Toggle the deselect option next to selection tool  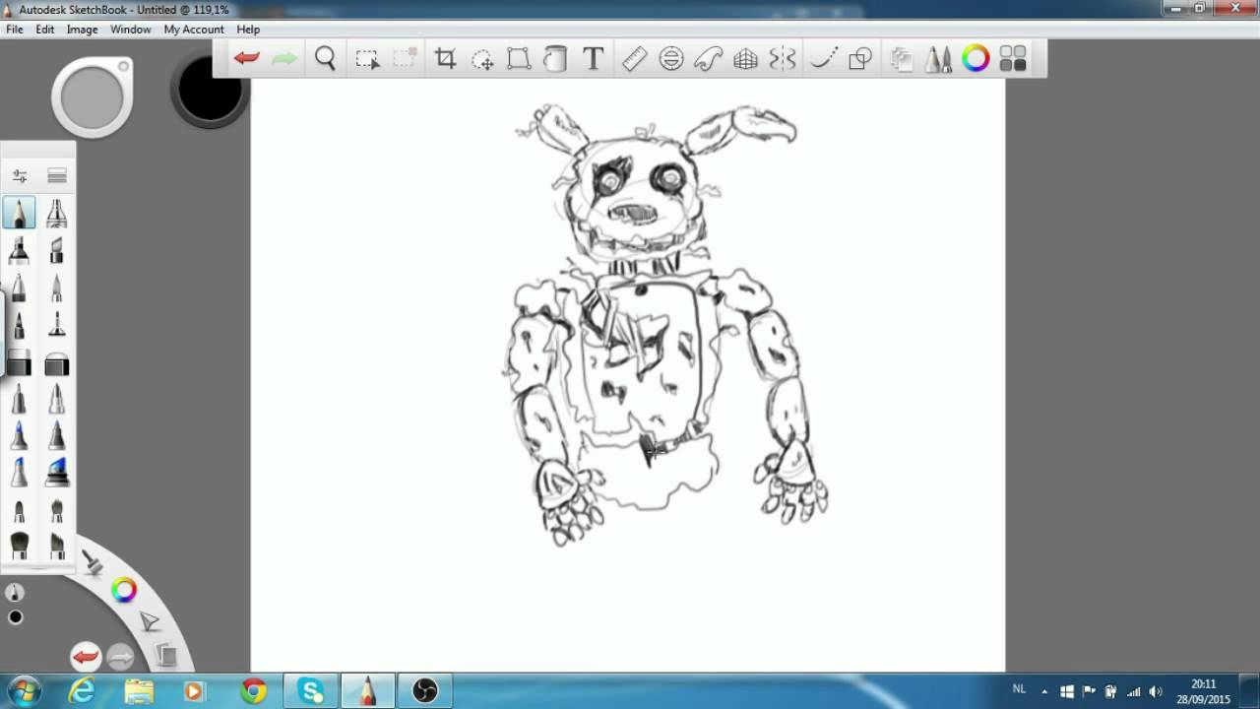pyautogui.click(x=404, y=58)
